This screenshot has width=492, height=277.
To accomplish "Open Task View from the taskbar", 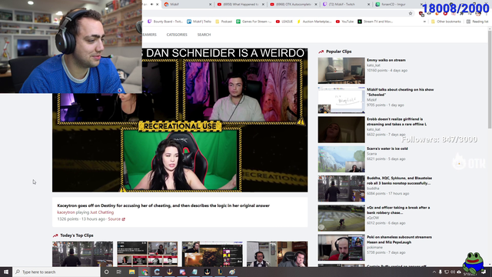I will [x=119, y=272].
